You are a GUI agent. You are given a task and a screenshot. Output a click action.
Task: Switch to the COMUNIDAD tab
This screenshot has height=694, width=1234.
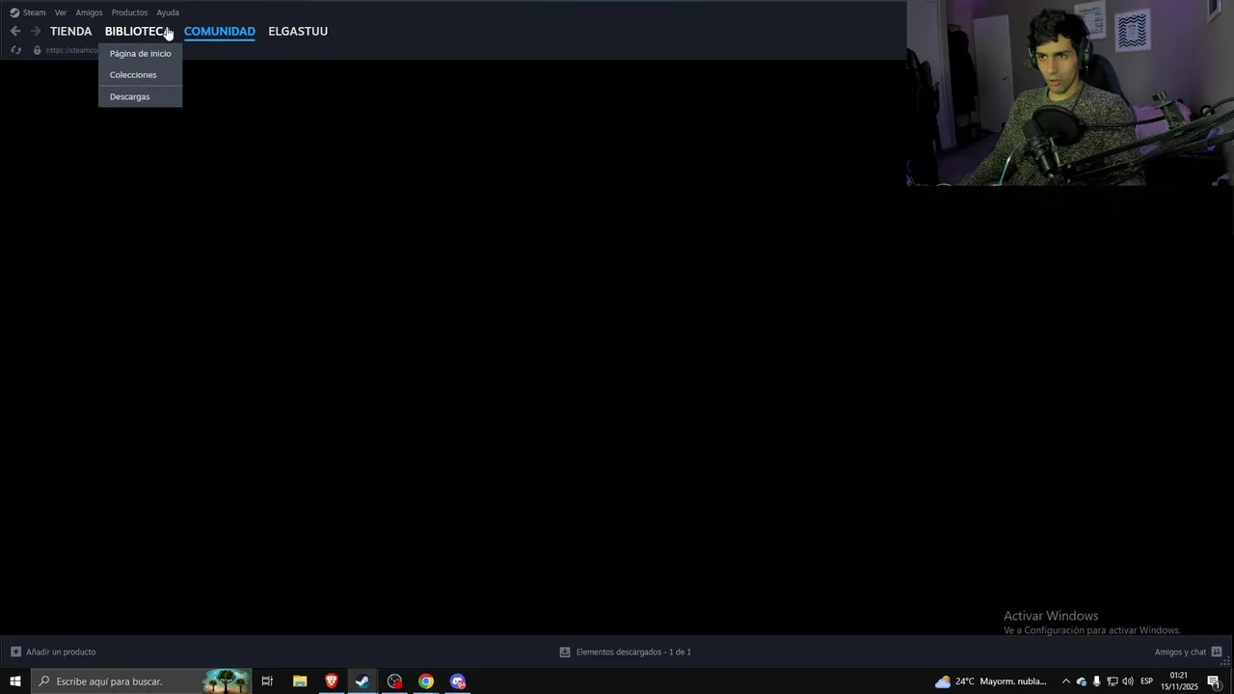[x=219, y=31]
